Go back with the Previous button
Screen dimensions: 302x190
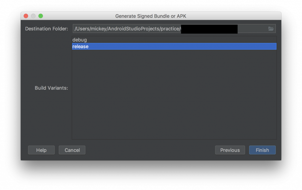tap(230, 150)
